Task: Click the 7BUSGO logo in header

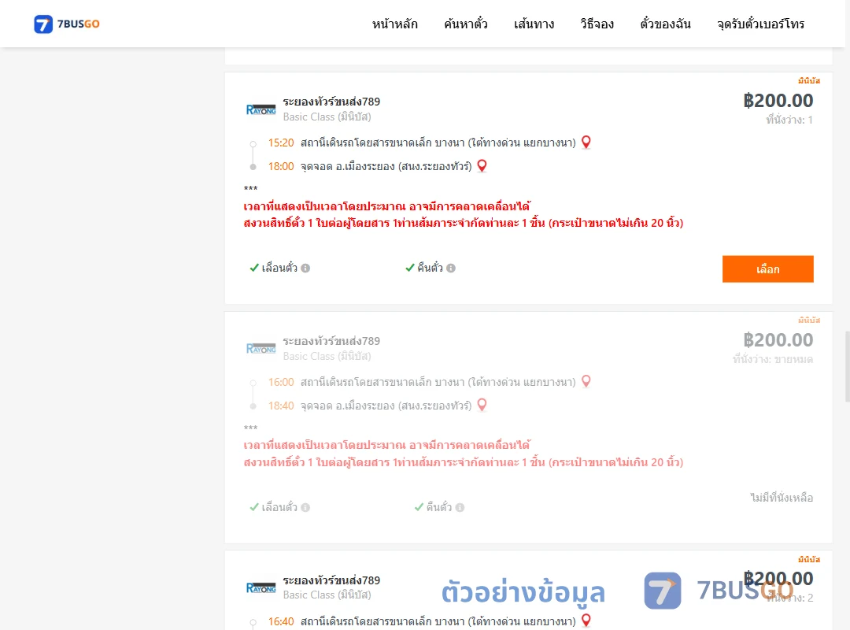Action: point(67,24)
